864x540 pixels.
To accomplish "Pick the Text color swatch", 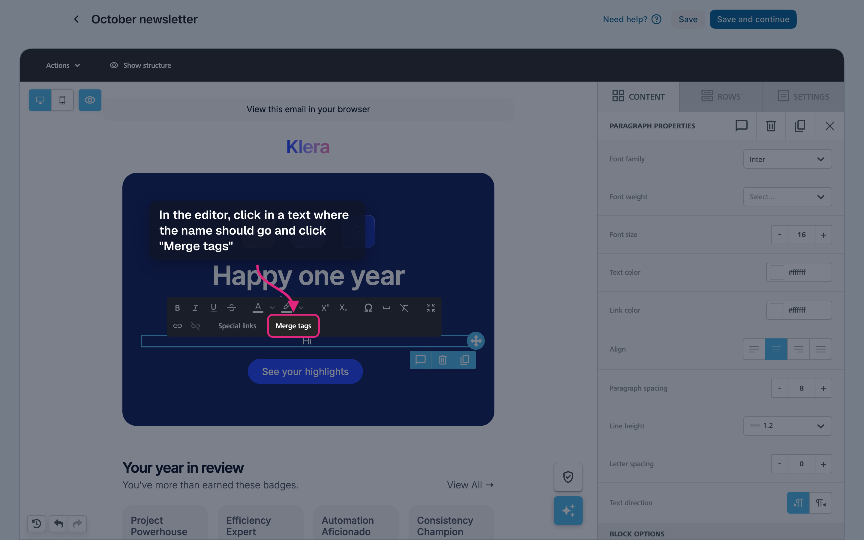I will pyautogui.click(x=776, y=272).
